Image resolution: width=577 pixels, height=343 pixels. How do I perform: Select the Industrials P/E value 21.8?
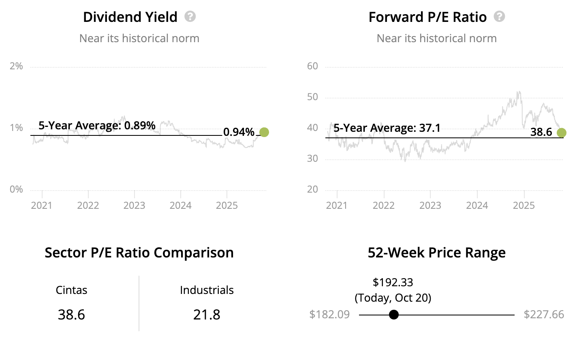pos(207,315)
